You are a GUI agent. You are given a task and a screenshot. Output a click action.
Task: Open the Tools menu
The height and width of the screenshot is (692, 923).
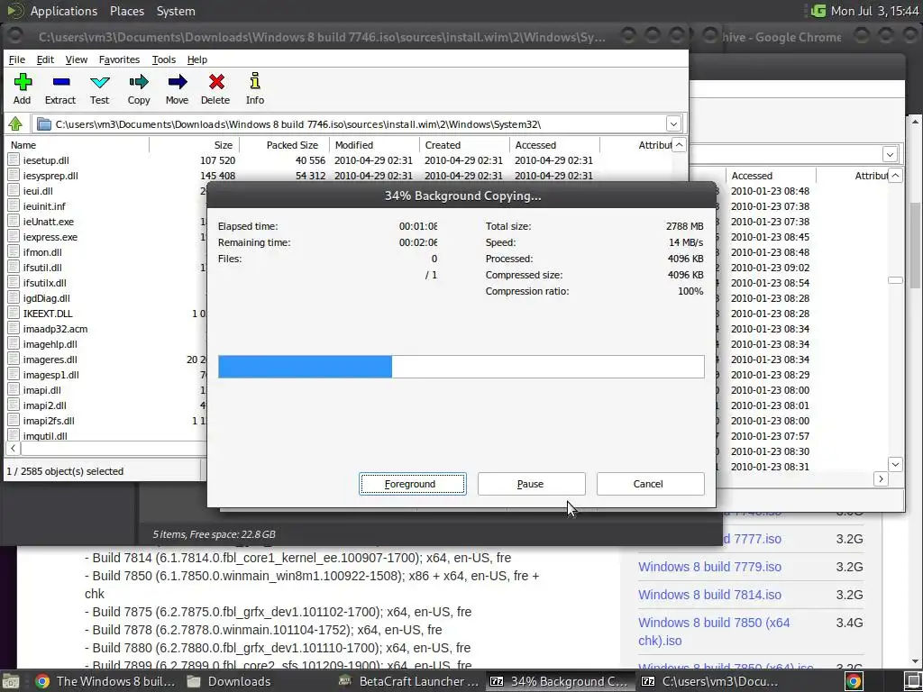164,59
